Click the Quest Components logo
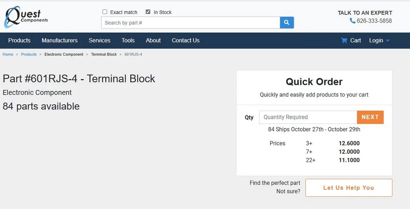410x209 pixels. pos(26,17)
